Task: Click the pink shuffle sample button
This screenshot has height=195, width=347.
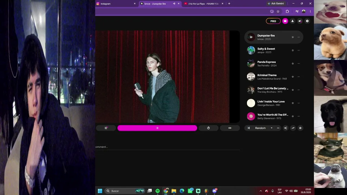Action: pos(157,128)
